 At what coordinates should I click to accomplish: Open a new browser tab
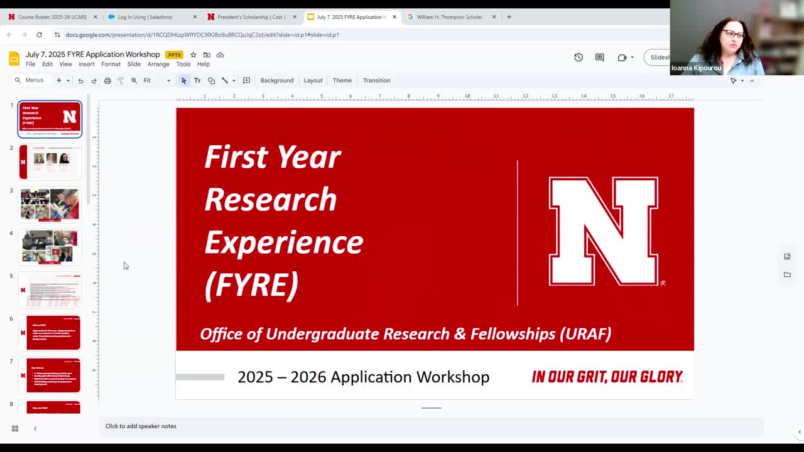[509, 17]
